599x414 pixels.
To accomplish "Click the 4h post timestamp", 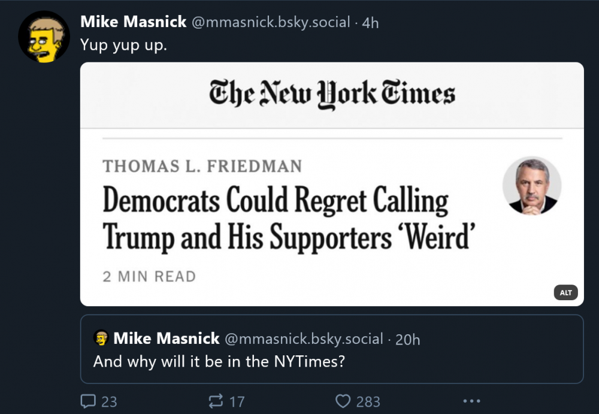I will 371,23.
